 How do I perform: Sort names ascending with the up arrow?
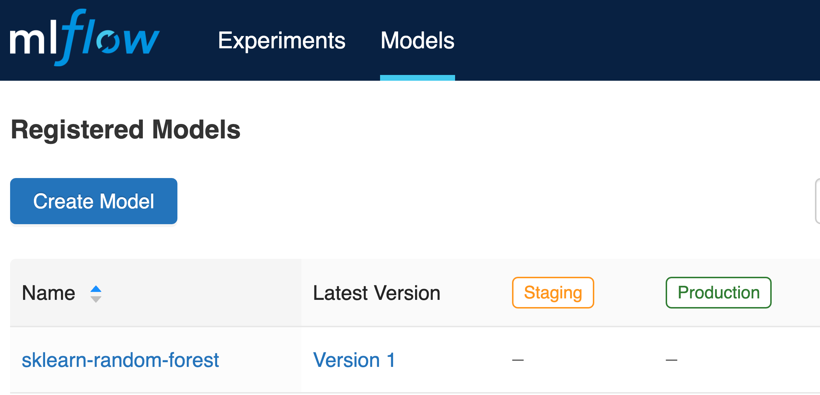pyautogui.click(x=96, y=289)
